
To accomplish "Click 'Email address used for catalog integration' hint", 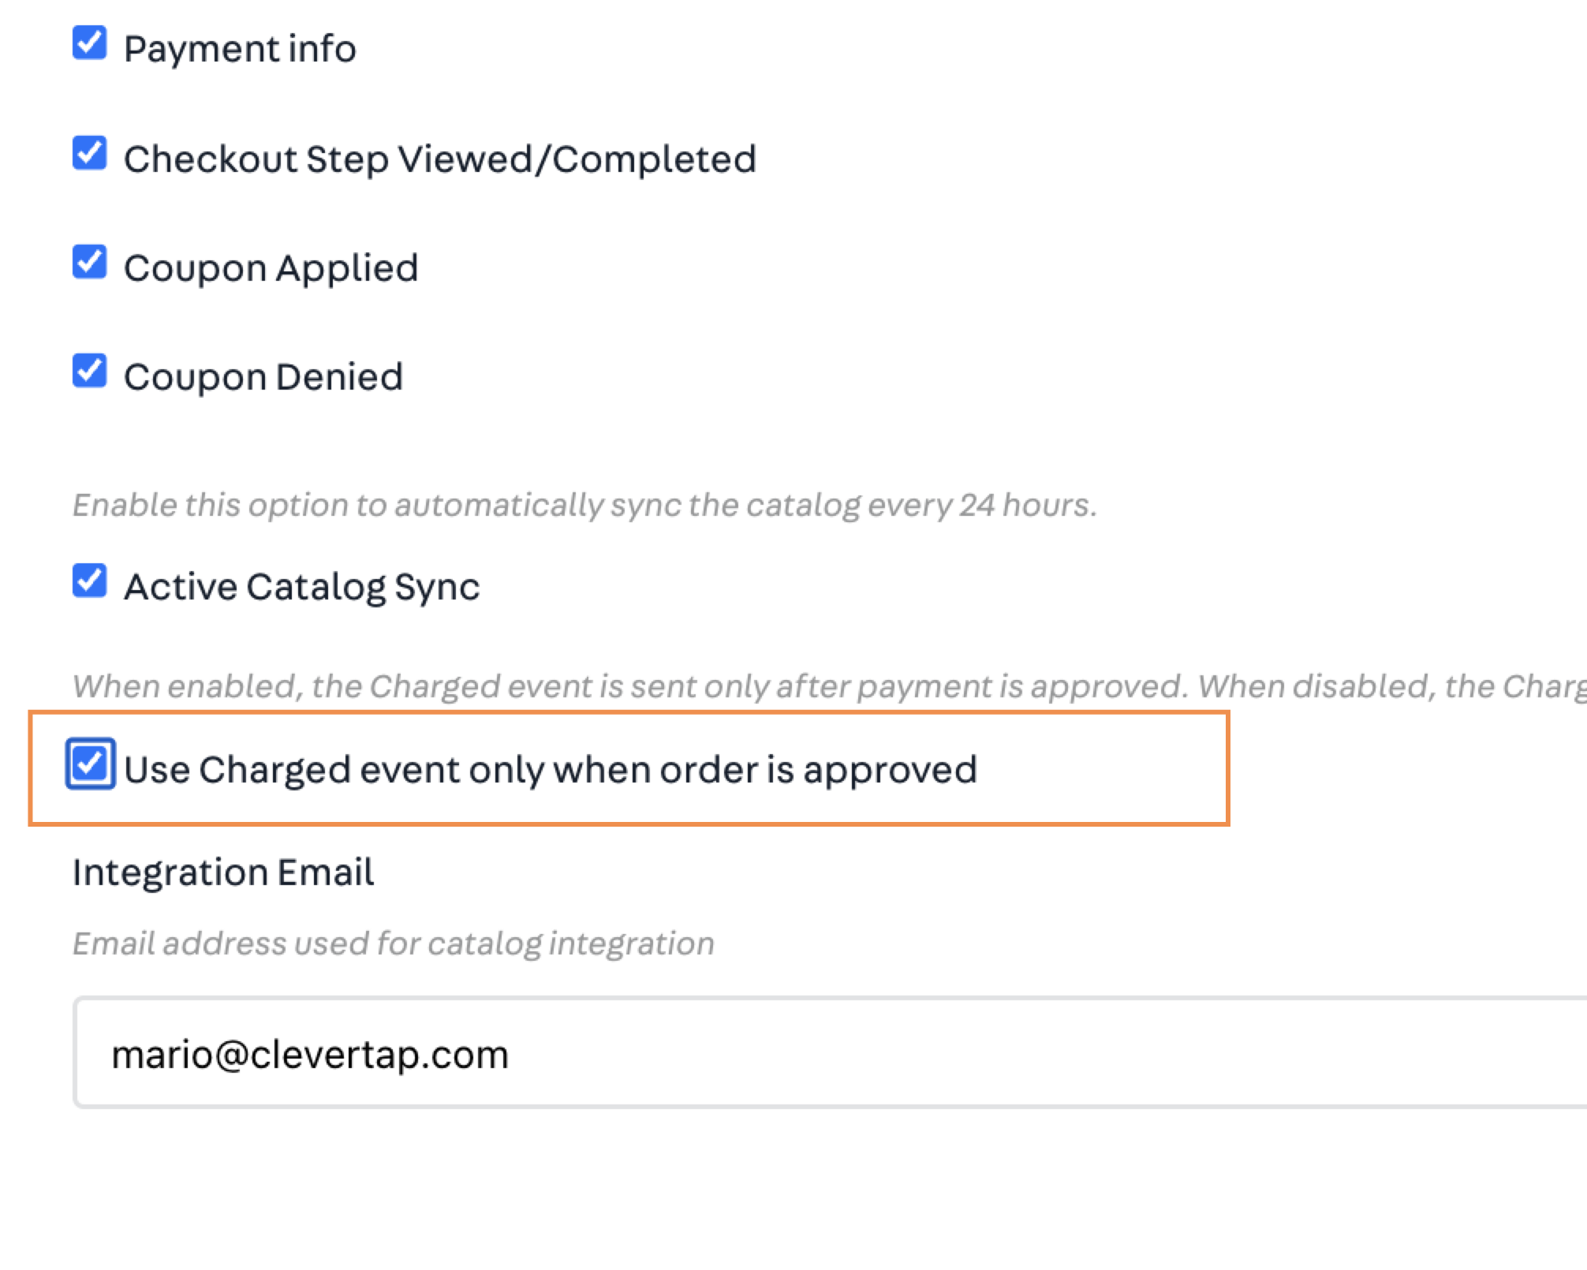I will tap(394, 943).
